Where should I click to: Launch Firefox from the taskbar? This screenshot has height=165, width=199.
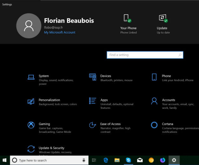pos(163,160)
